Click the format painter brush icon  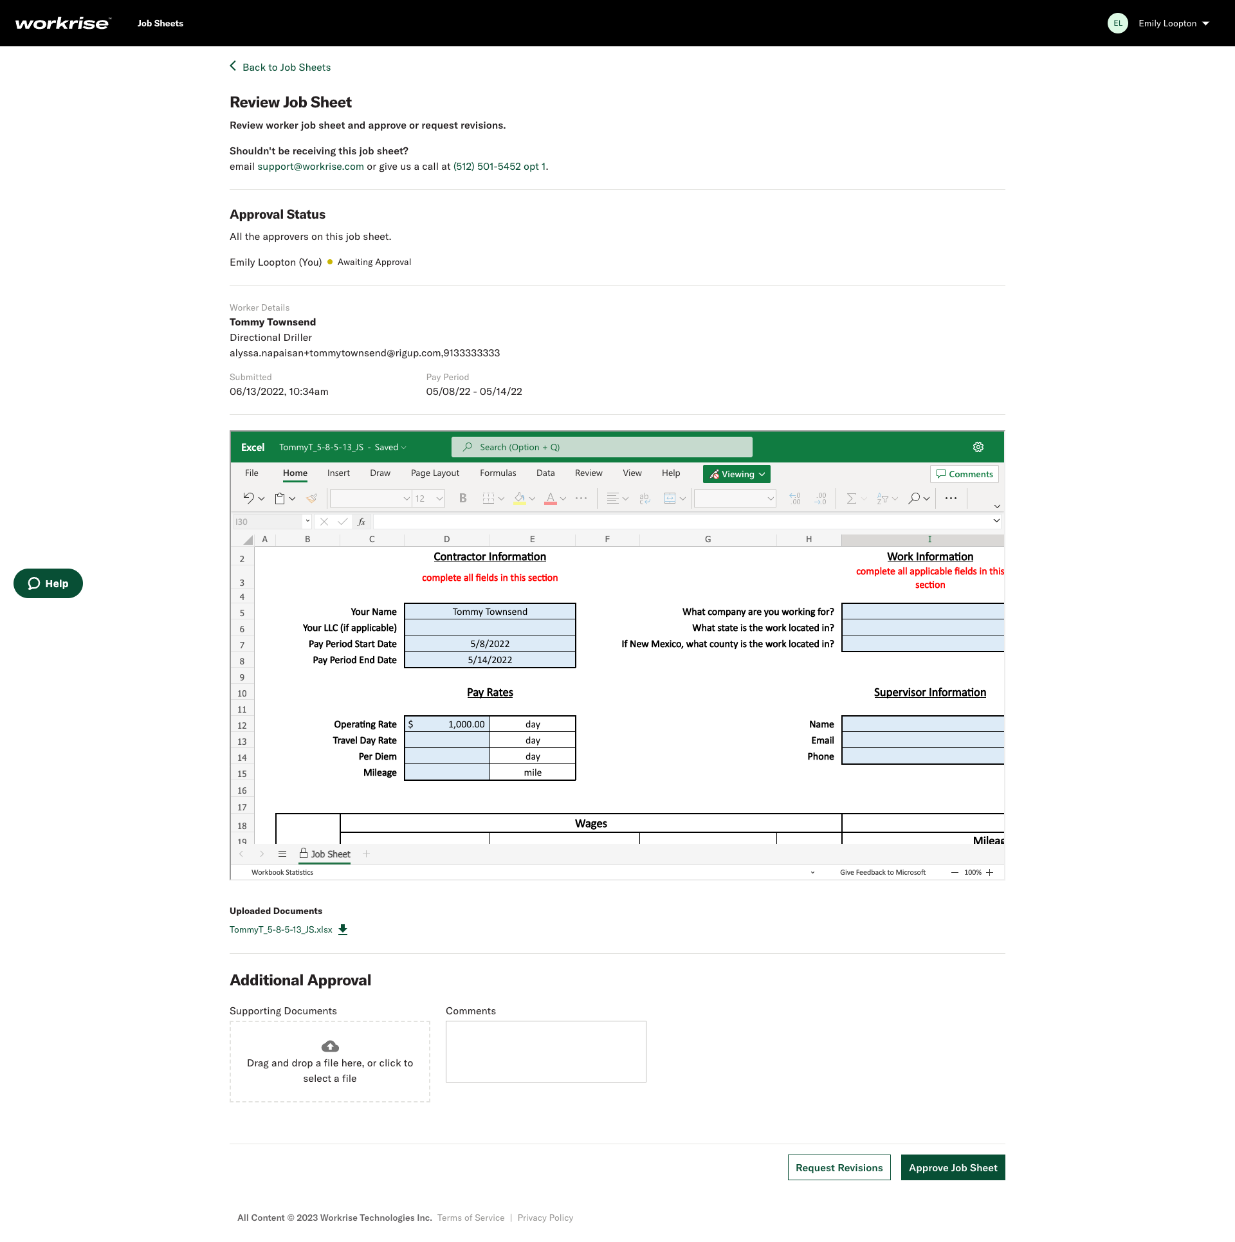coord(312,498)
